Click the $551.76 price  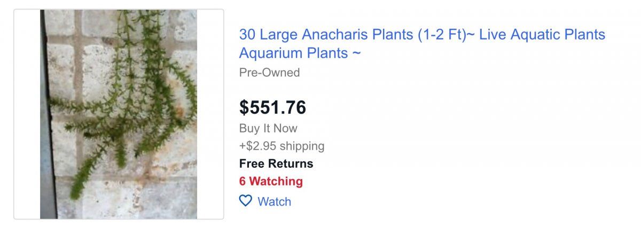pos(272,107)
